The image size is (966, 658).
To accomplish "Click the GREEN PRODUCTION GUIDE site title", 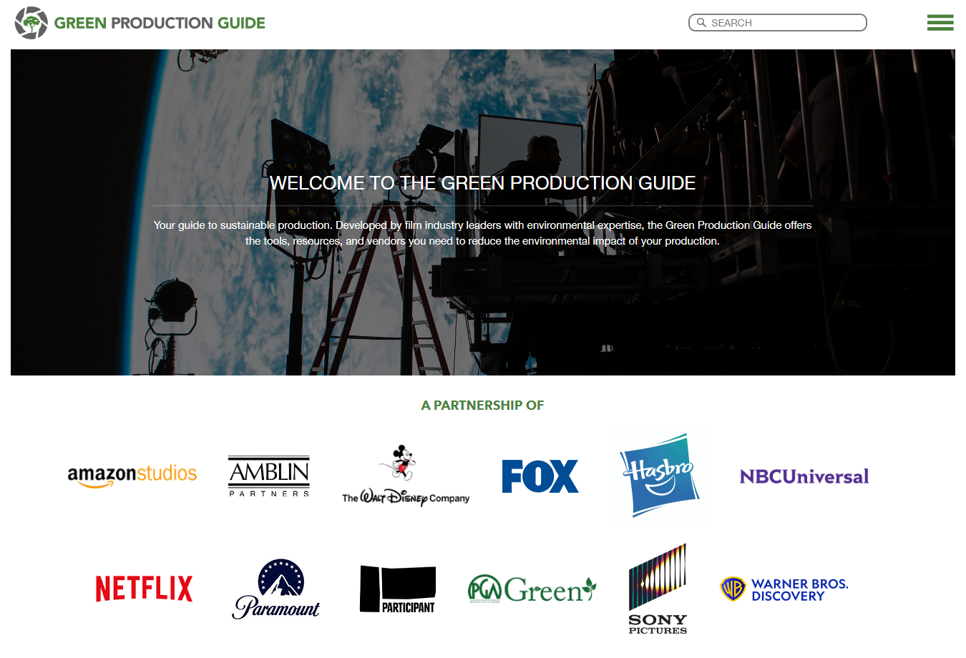I will click(160, 23).
